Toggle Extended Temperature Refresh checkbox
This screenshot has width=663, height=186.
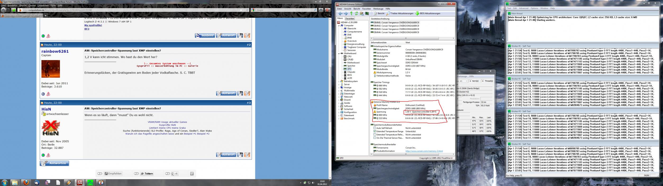(375, 135)
